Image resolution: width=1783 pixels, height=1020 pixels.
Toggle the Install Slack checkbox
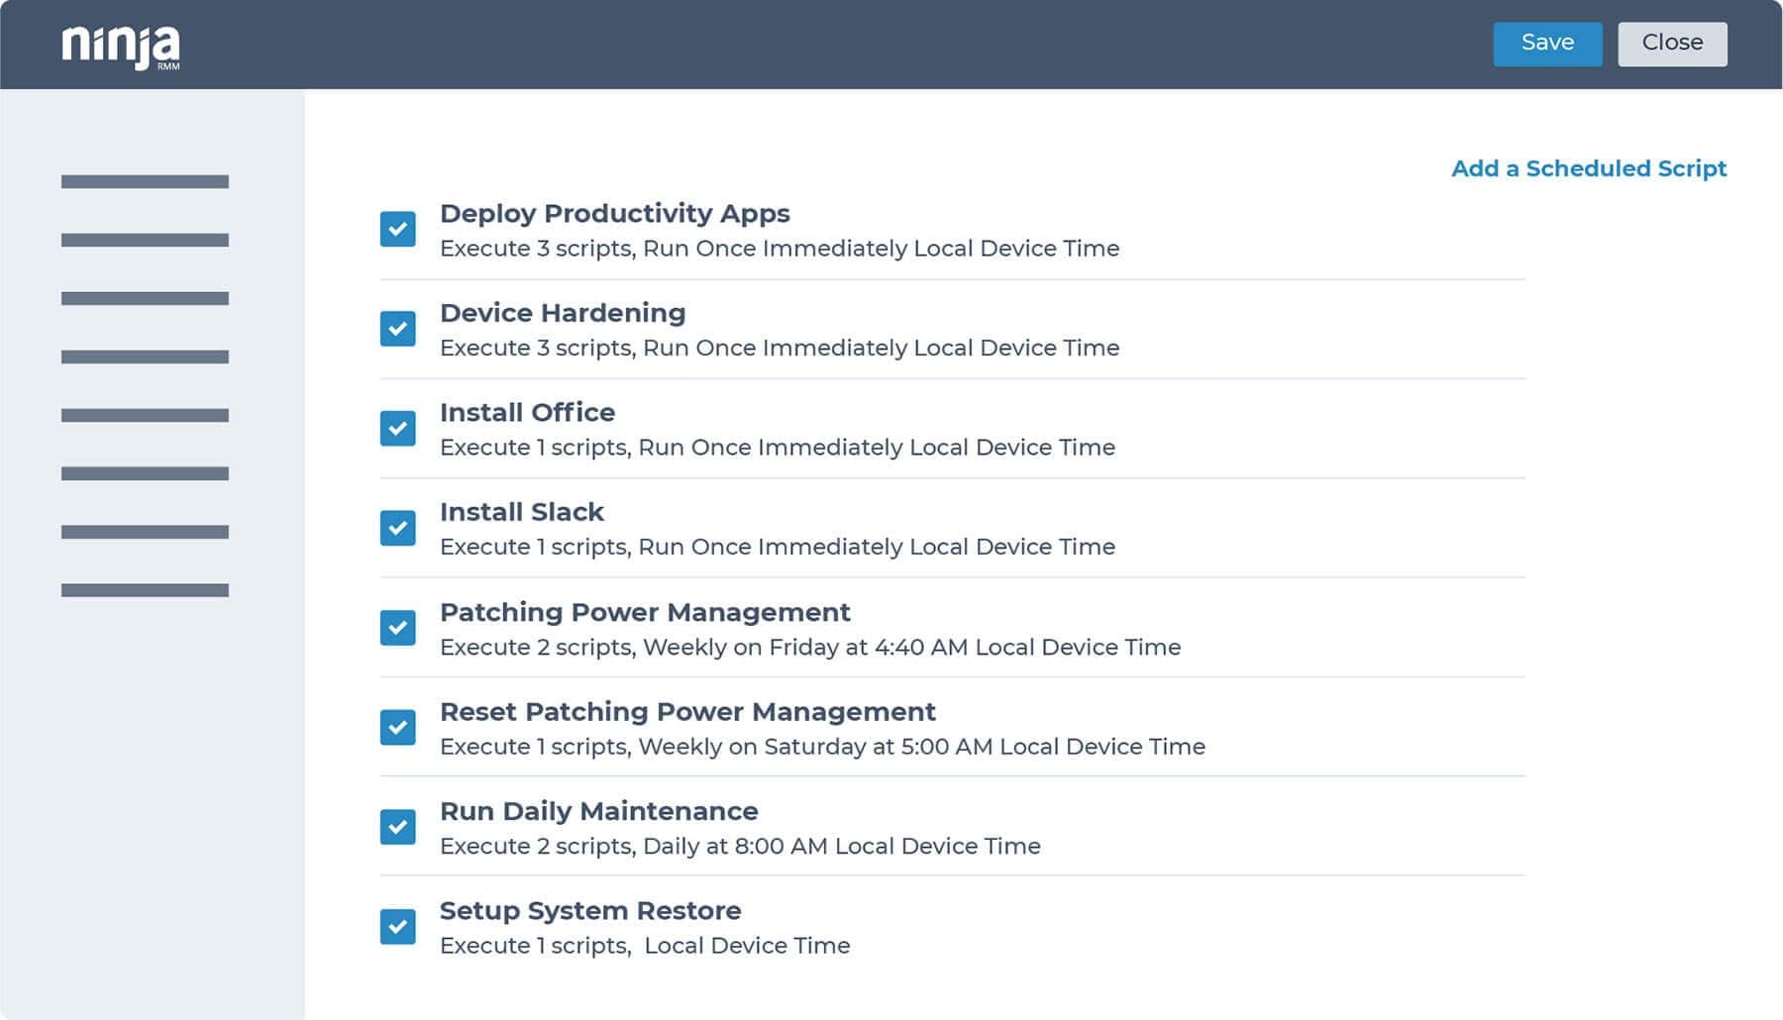[398, 528]
